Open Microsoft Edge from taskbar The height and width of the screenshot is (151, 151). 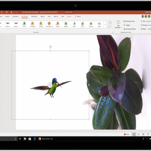point(35,139)
